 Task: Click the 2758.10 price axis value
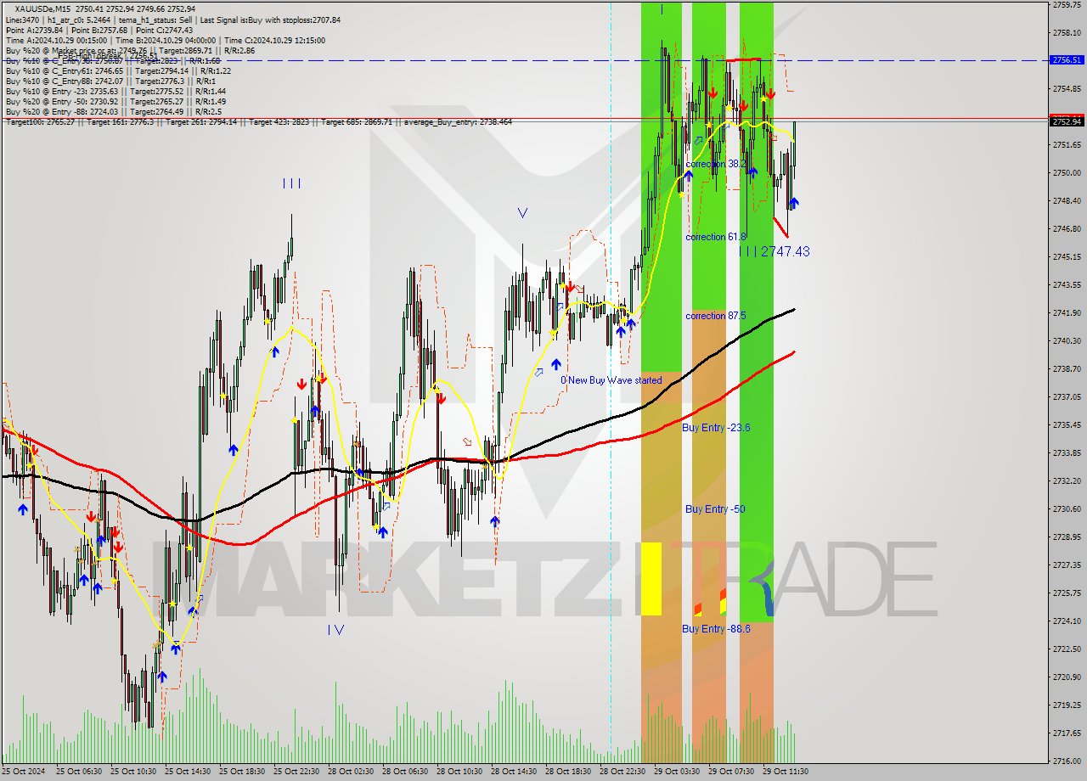click(x=1067, y=33)
